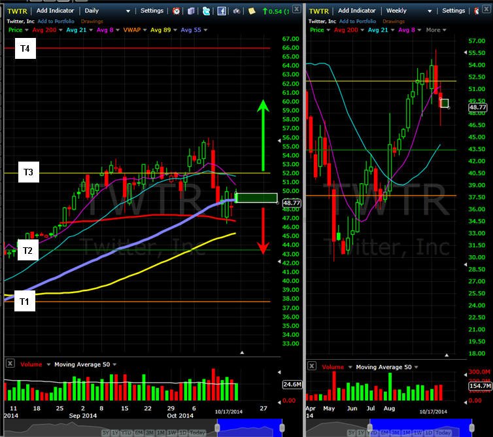Click the stacked documents icon in daily toolbar
The image size is (493, 437).
point(191,11)
